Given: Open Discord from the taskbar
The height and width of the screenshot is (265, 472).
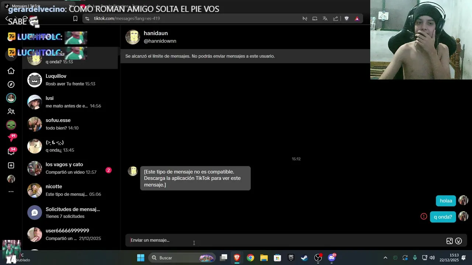Looking at the screenshot, I should [x=332, y=258].
